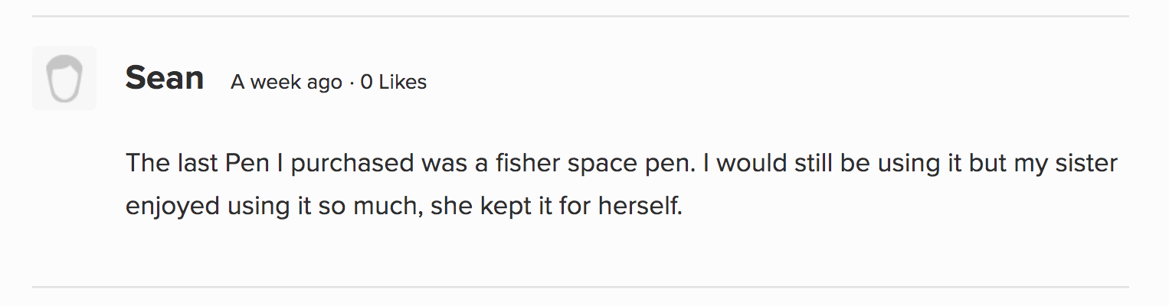Click the phrase "she kept it"
The height and width of the screenshot is (306, 1169).
491,207
